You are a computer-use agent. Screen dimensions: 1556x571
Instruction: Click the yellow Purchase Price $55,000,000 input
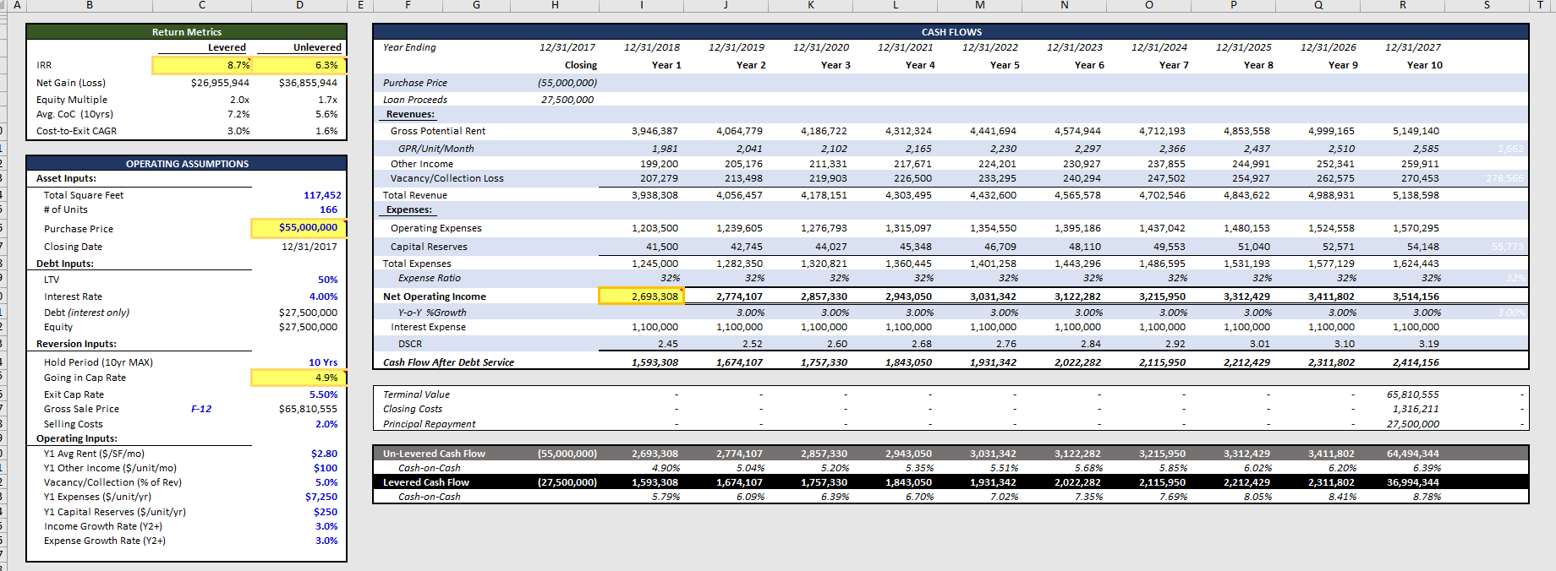pos(299,228)
